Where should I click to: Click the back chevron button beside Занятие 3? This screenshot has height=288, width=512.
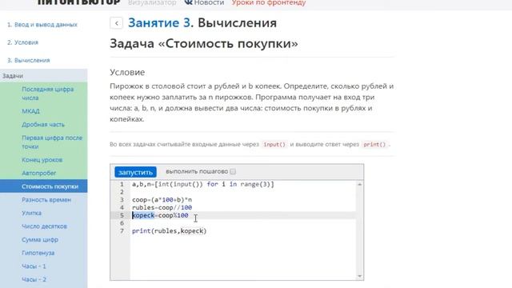tap(116, 23)
